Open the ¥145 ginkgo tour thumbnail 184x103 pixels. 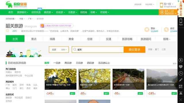tap(61, 79)
